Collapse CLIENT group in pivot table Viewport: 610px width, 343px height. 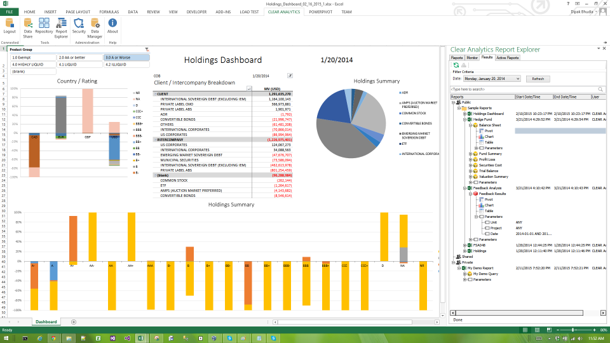[x=155, y=94]
